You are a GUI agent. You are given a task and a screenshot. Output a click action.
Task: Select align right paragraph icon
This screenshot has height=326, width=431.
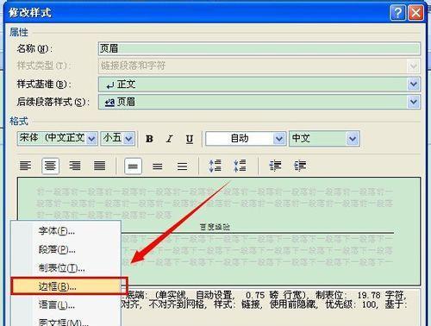(x=75, y=166)
